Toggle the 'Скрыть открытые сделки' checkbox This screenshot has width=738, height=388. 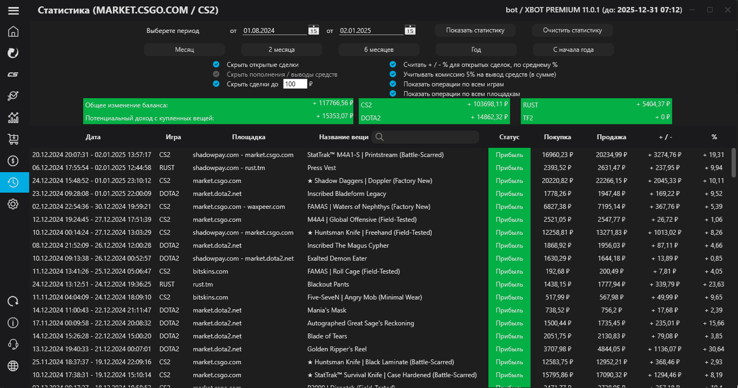pos(217,65)
